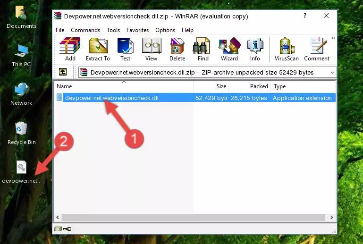Click the 26,215 bytes packed cell
Viewport: 363px width, 244px height.
[249, 98]
